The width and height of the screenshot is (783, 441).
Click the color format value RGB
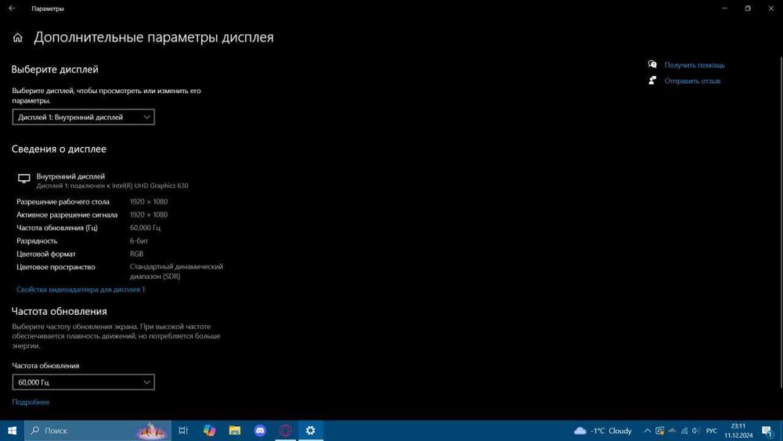tap(136, 254)
